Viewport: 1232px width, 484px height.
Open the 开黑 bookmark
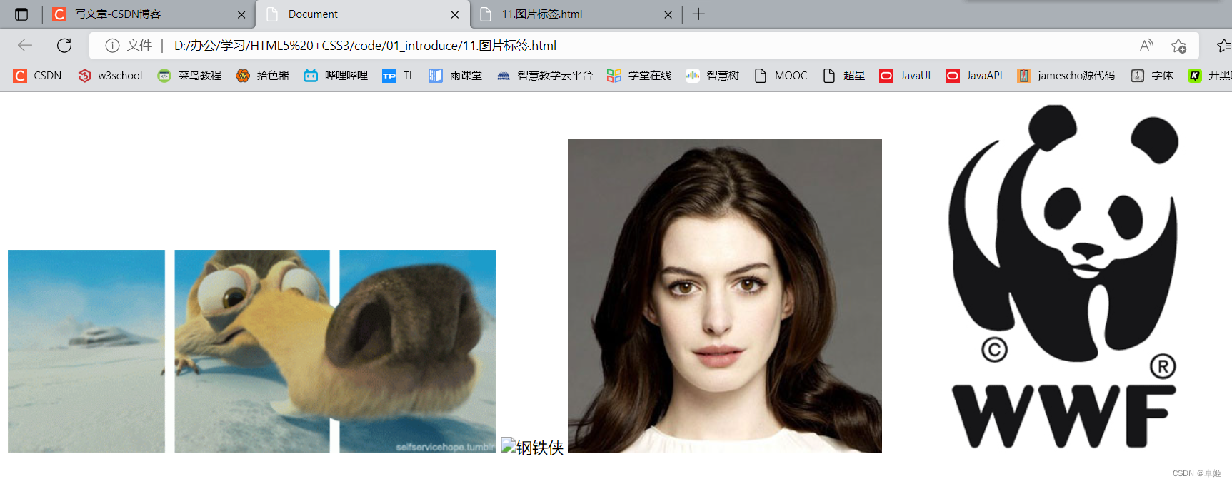(x=1209, y=76)
